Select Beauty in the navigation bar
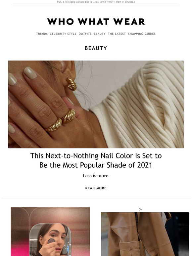This screenshot has width=192, height=256. pyautogui.click(x=100, y=34)
